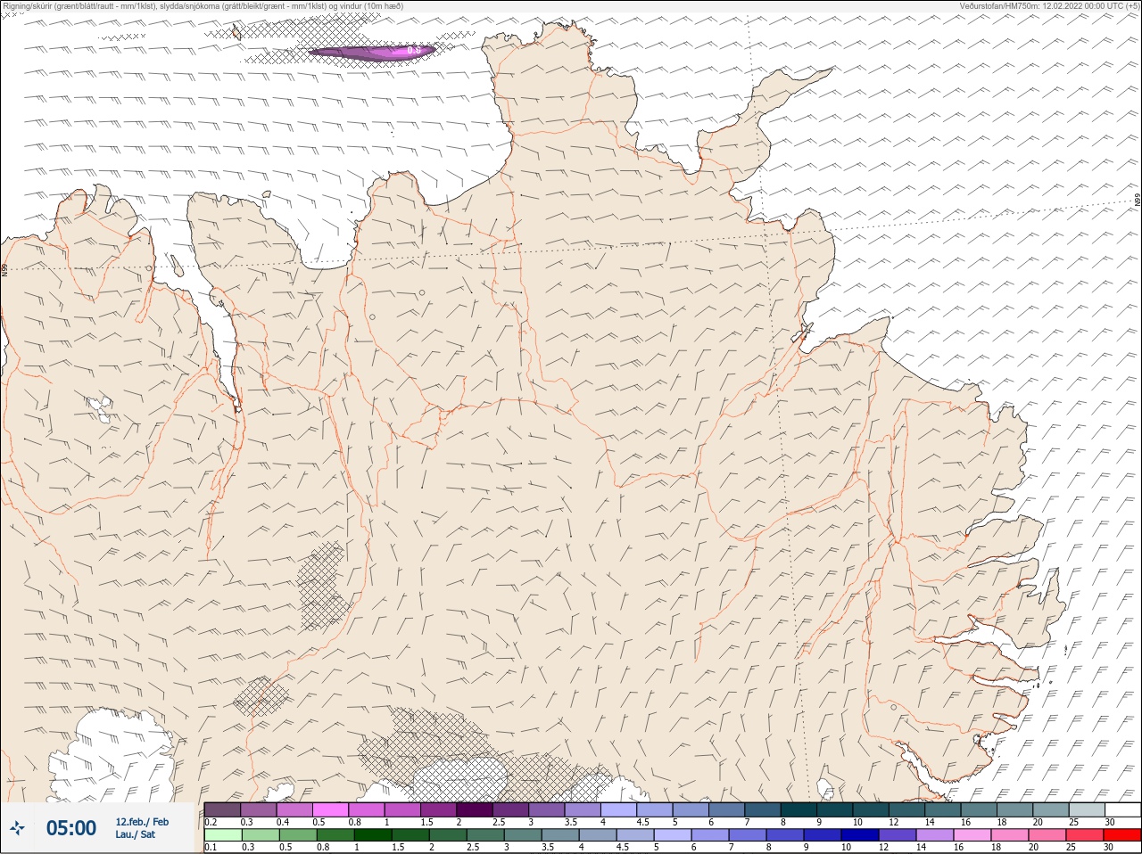Click lower legend swatch labeled 0.5
The width and height of the screenshot is (1142, 854).
298,835
